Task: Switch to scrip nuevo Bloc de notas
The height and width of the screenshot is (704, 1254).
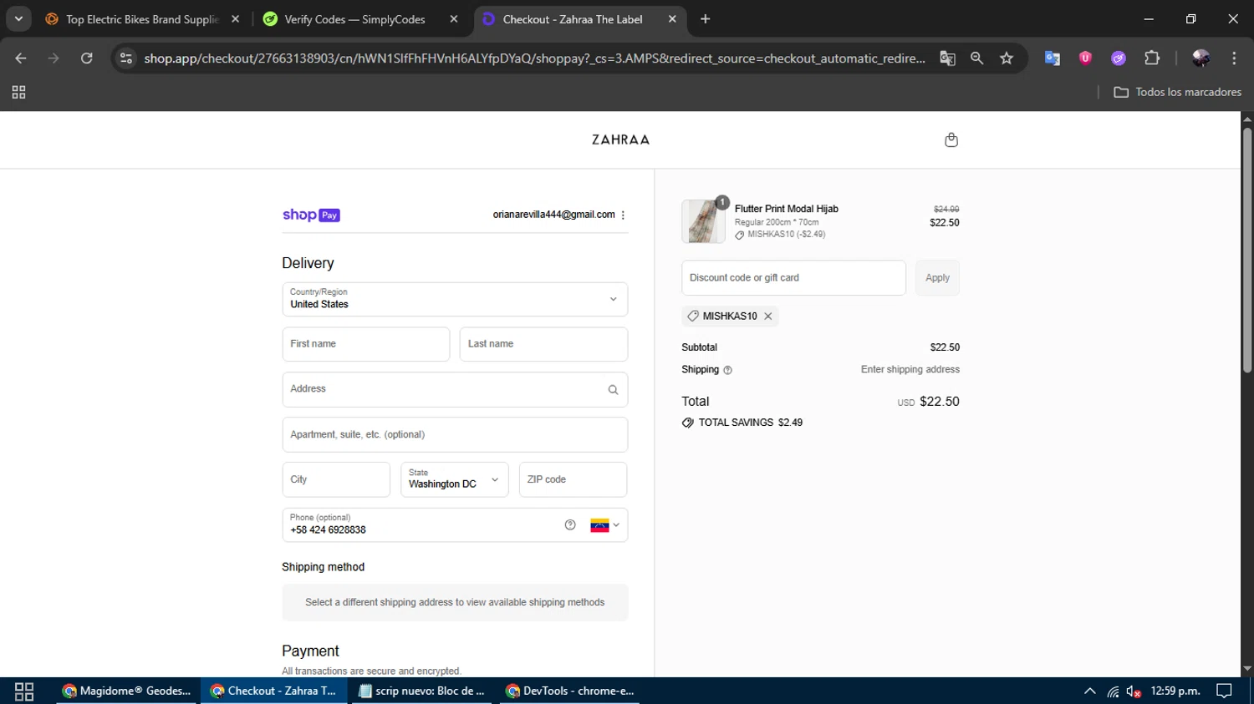Action: 422,691
